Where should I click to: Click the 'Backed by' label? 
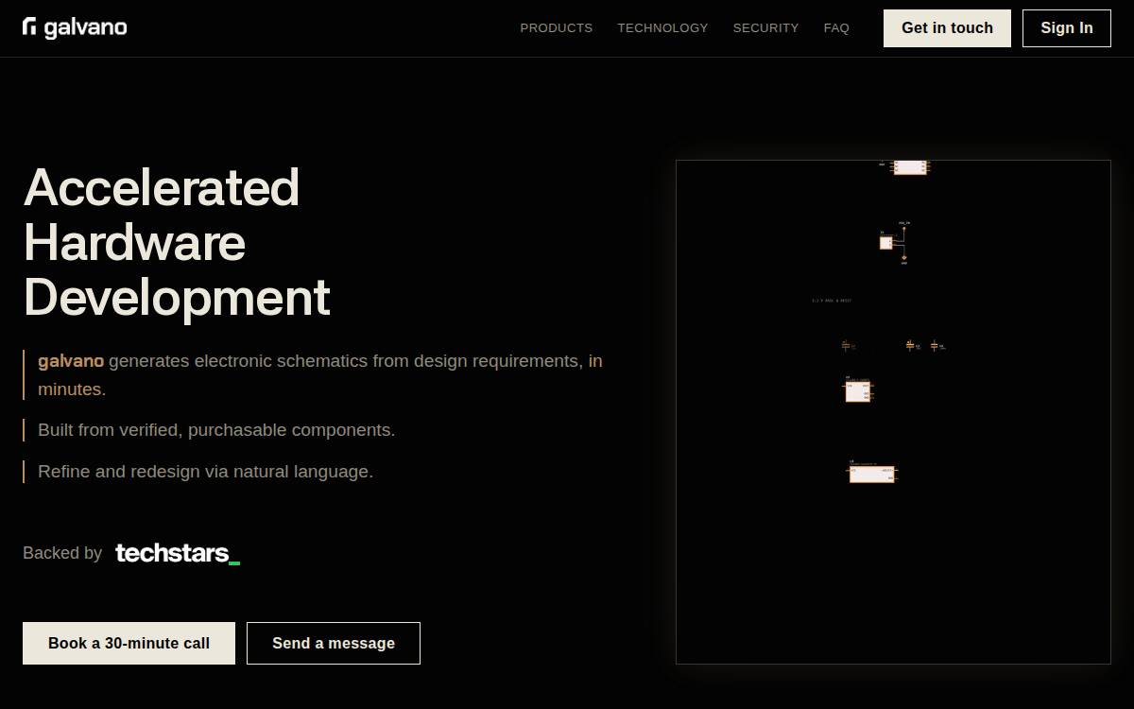[x=62, y=553]
